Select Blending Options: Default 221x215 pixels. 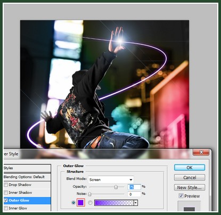tap(27, 177)
